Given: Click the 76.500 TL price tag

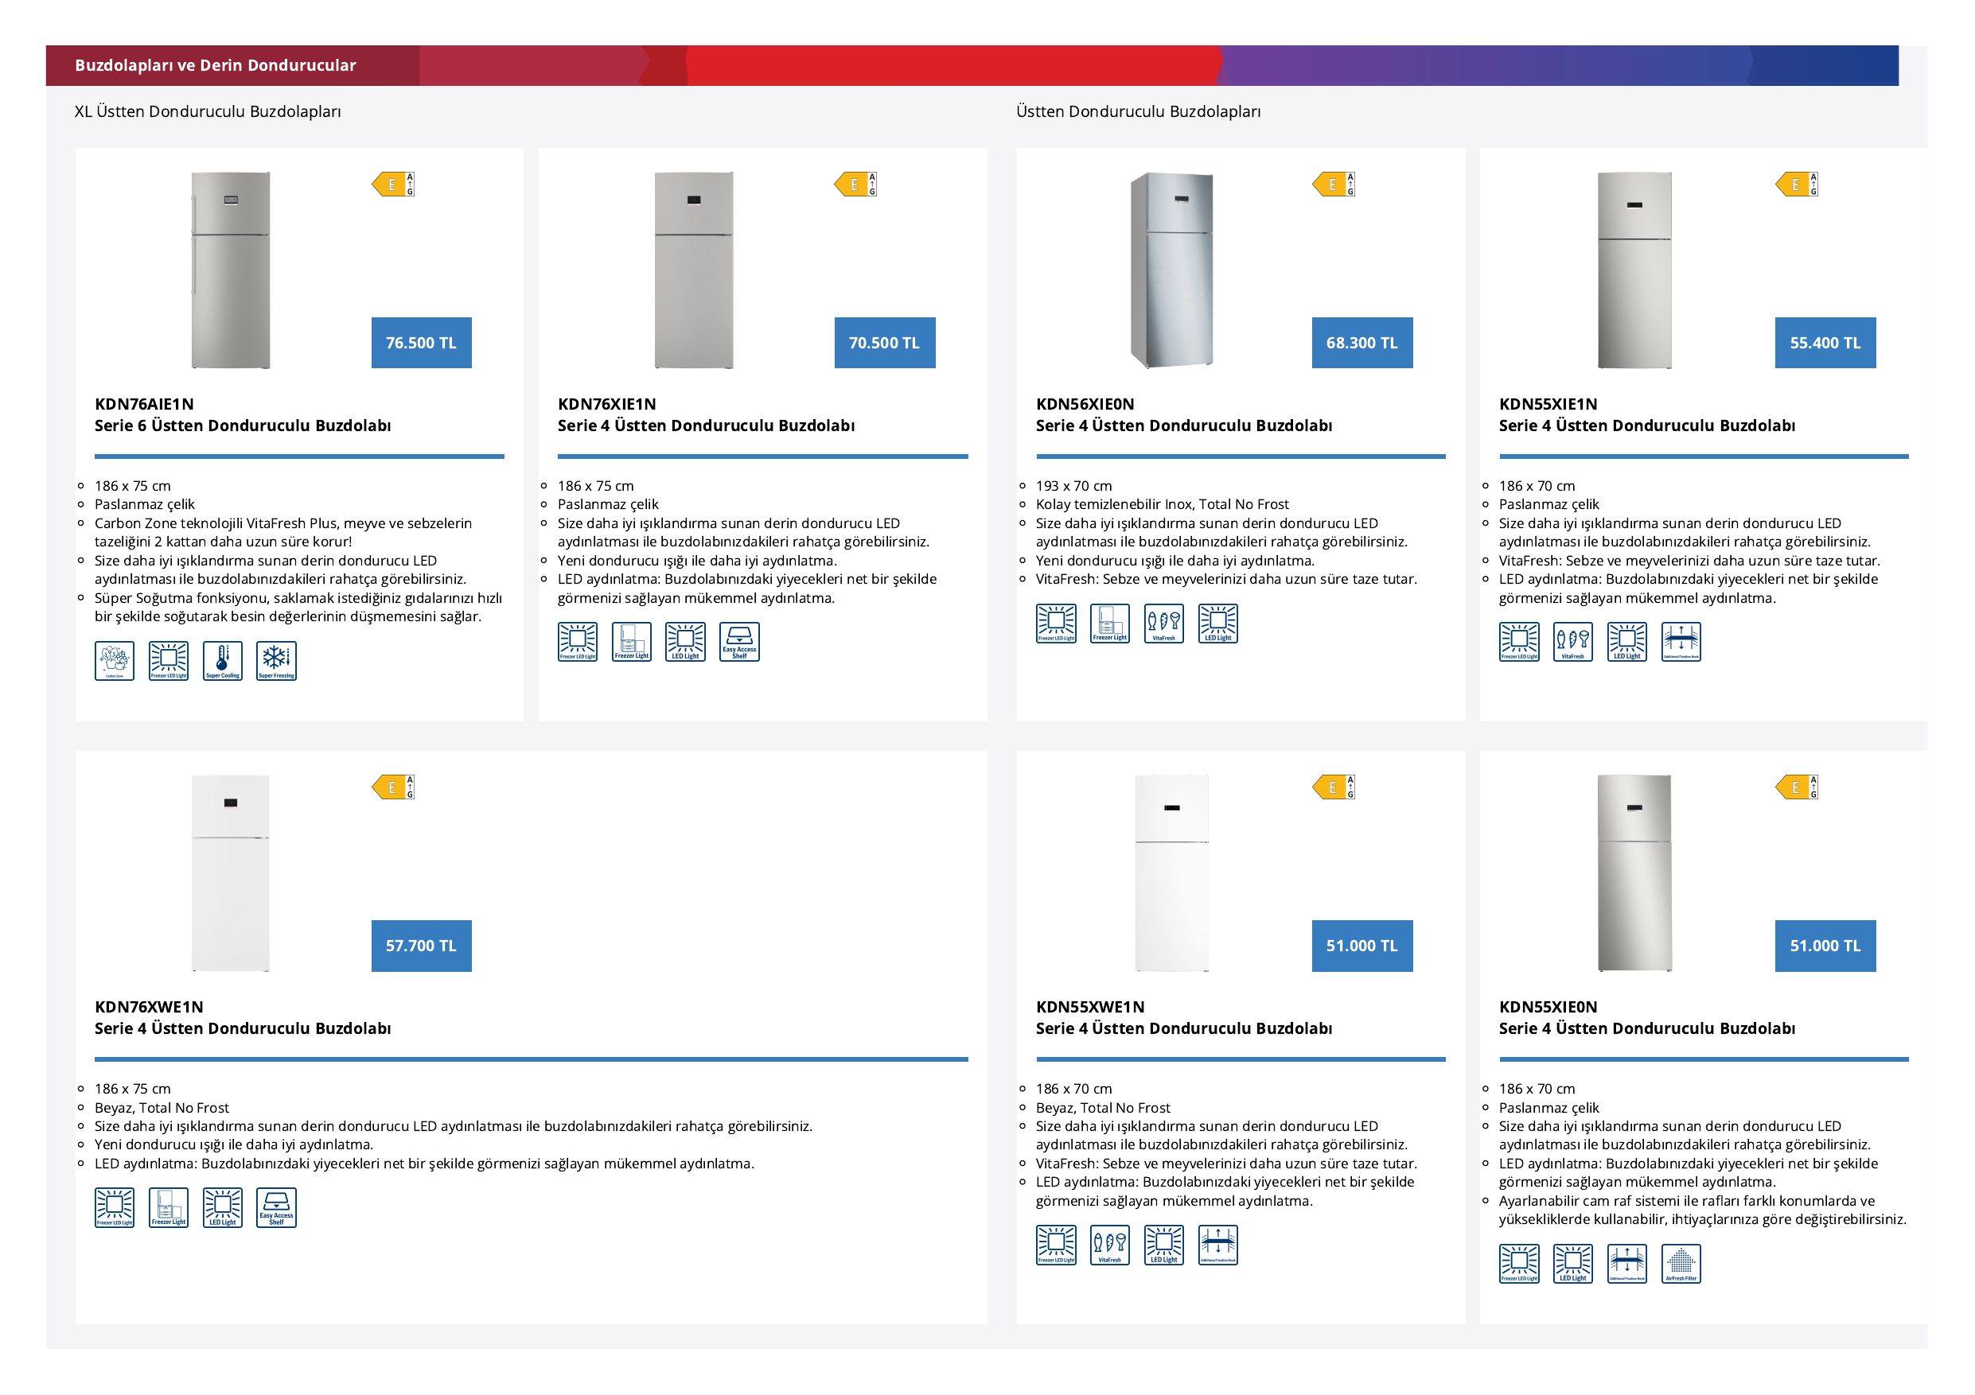Looking at the screenshot, I should pos(422,343).
